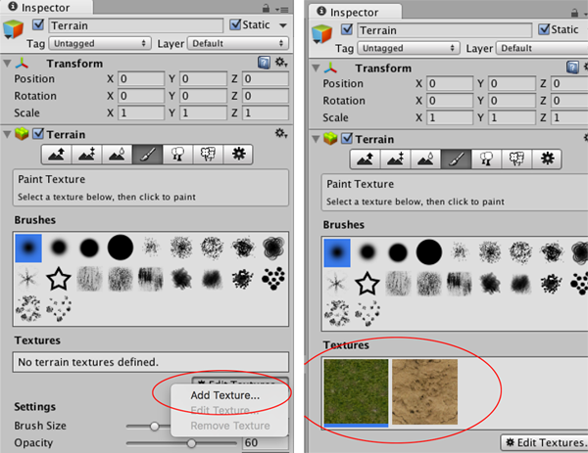Click Position Y field in right Inspector
588x453 pixels.
pos(512,83)
